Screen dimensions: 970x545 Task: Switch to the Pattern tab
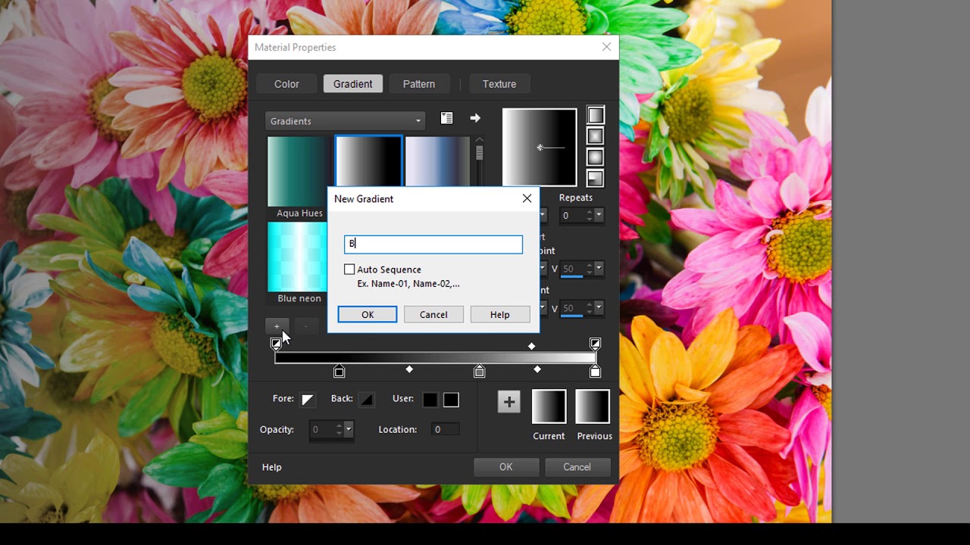click(419, 84)
